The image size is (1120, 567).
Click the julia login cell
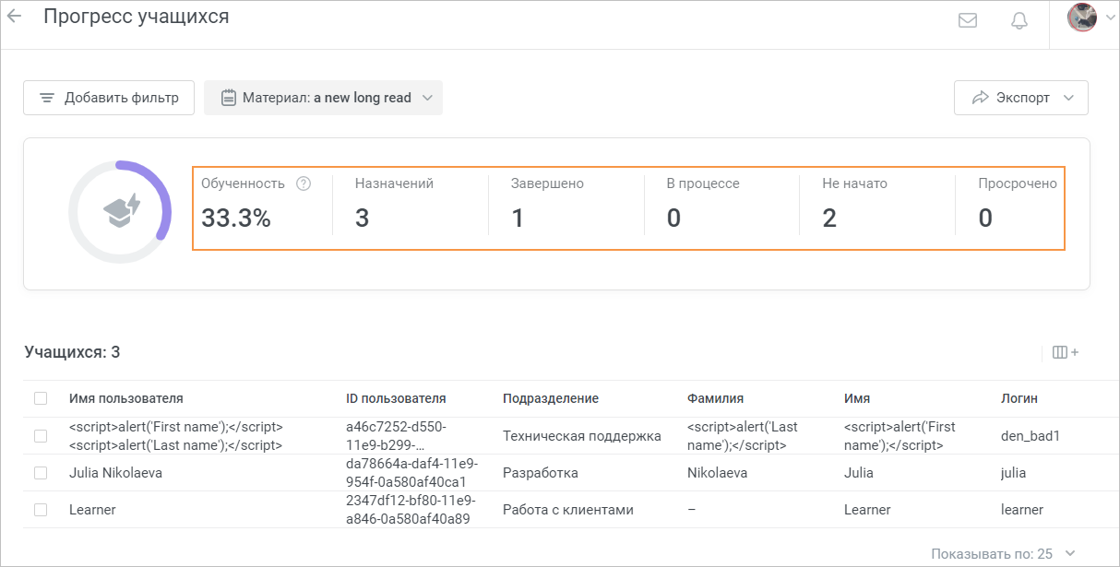[1014, 473]
